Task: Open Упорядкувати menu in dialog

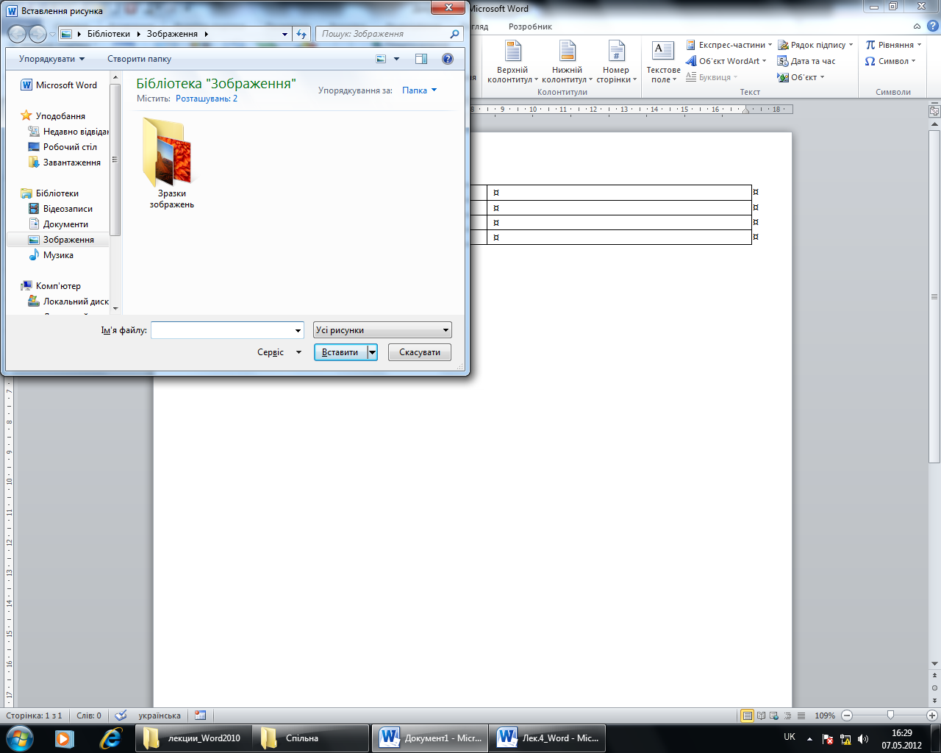Action: pyautogui.click(x=51, y=59)
